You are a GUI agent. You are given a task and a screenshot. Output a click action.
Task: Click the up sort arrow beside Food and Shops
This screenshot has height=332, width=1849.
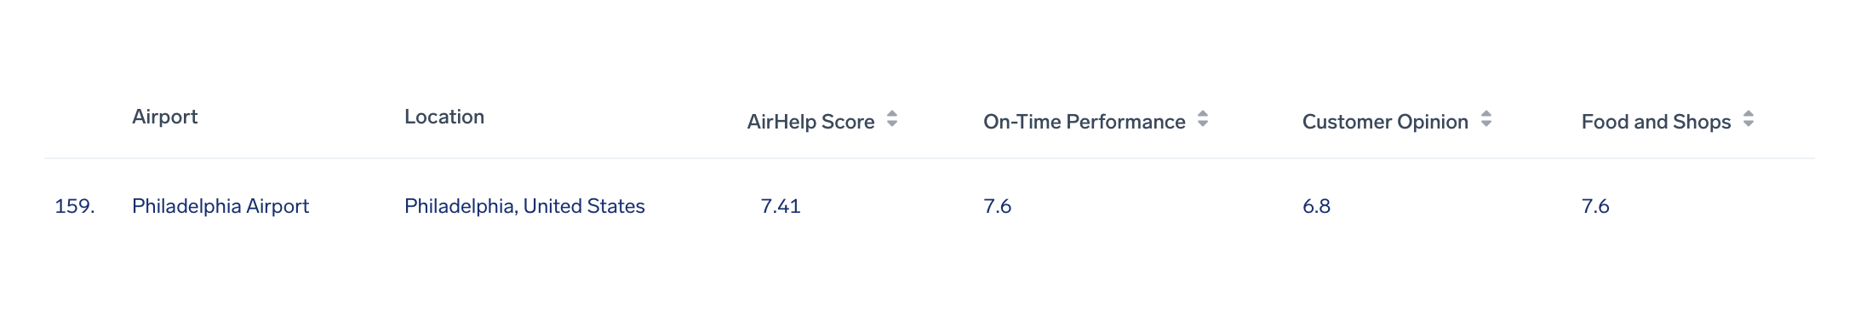pyautogui.click(x=1749, y=113)
